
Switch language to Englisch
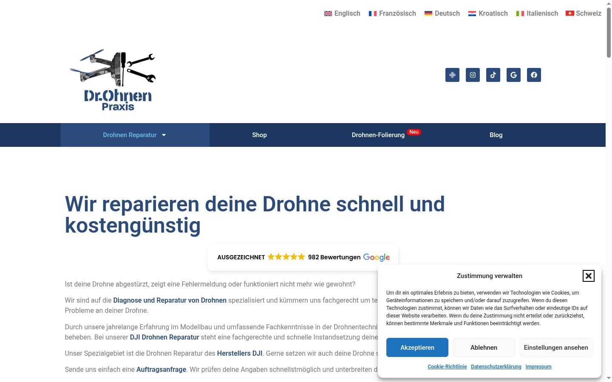[x=342, y=14]
